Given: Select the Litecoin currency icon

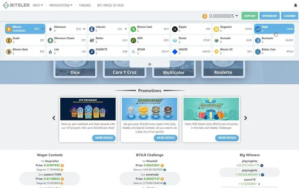Looking at the screenshot, I should [x=92, y=29].
